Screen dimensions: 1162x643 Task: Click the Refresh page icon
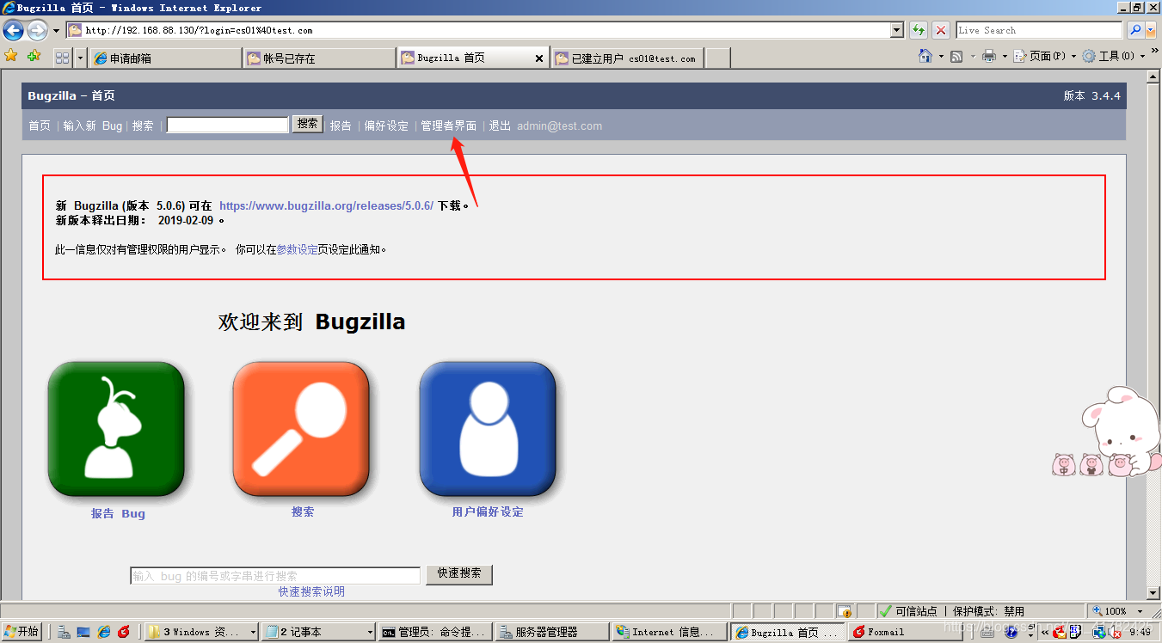tap(919, 30)
